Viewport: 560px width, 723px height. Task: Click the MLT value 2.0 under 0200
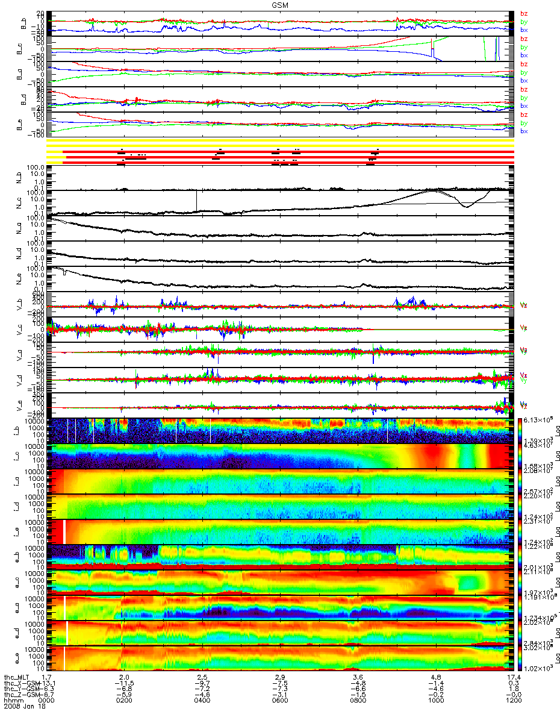pyautogui.click(x=123, y=677)
